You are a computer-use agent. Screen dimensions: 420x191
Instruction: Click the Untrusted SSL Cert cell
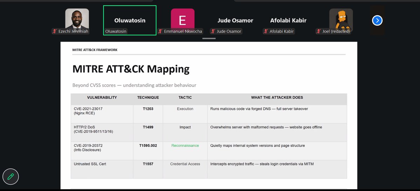102,169
